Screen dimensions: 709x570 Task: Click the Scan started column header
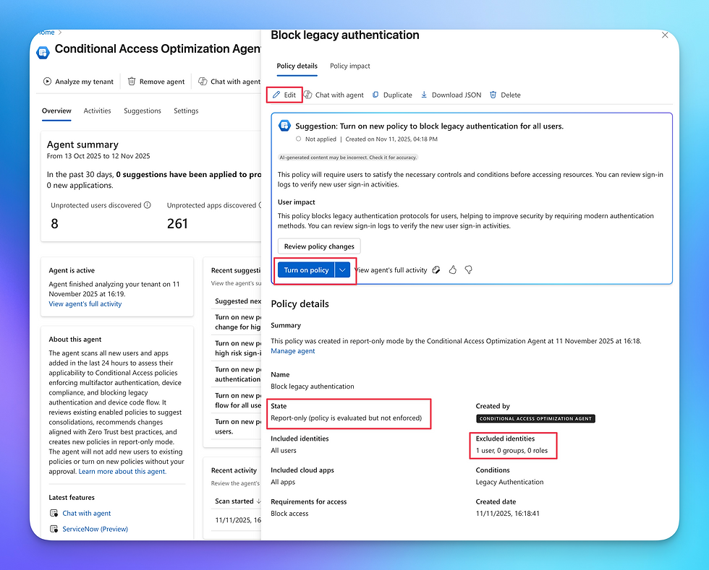tap(234, 501)
